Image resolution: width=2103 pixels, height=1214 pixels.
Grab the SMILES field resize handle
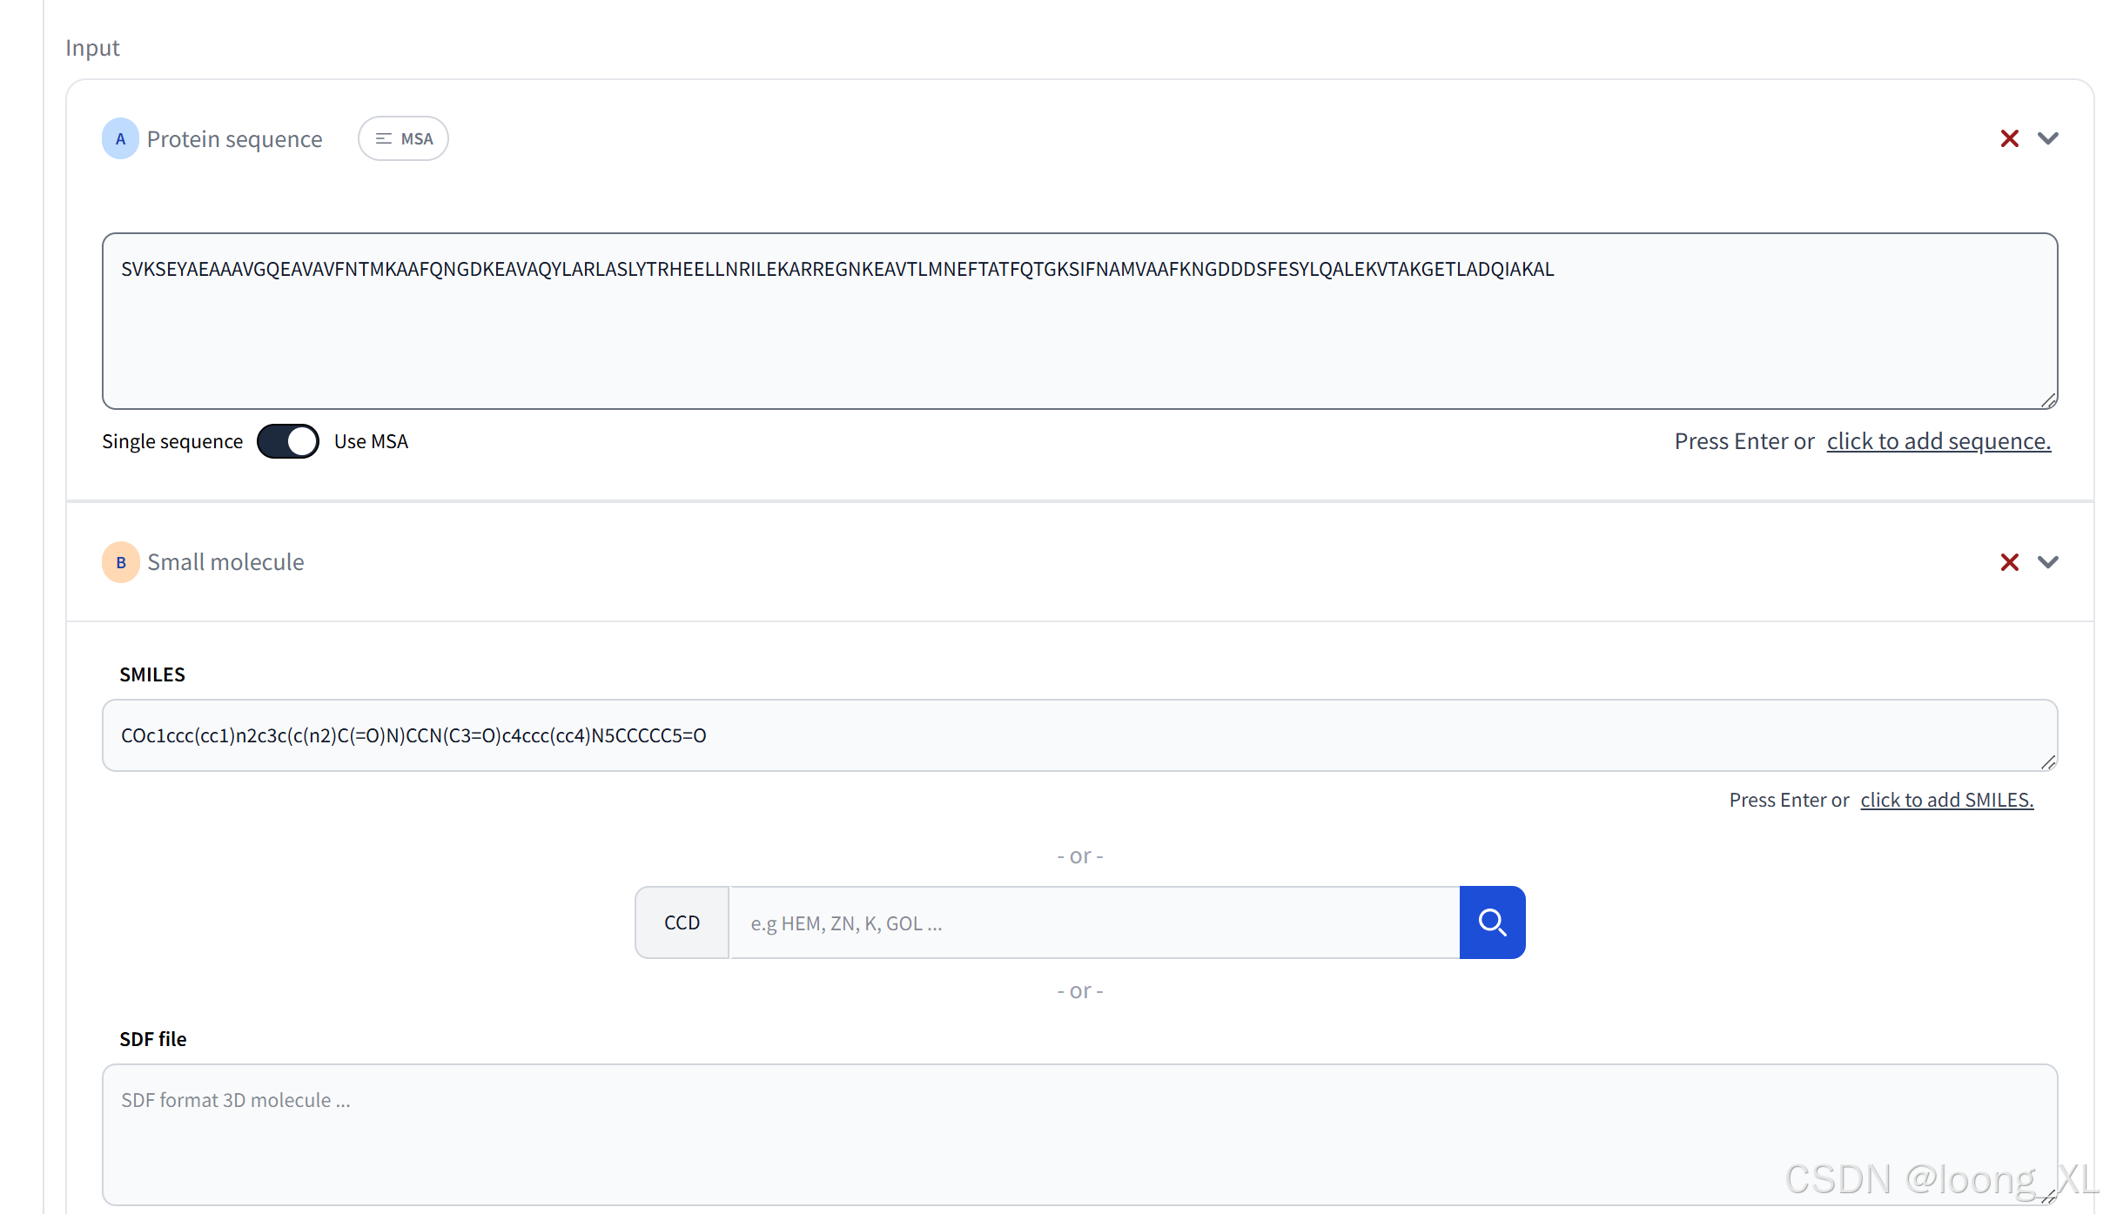[x=2048, y=762]
